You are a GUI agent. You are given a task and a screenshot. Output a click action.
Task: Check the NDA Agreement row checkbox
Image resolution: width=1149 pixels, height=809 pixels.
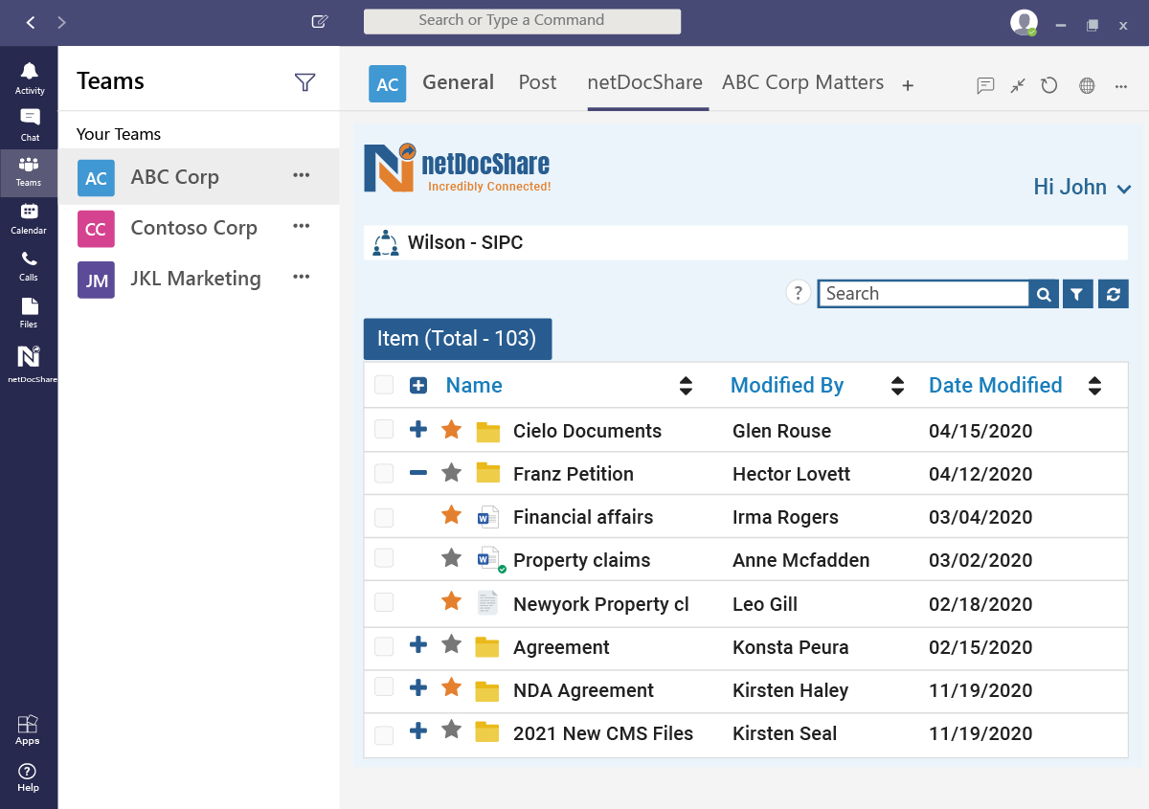tap(384, 685)
